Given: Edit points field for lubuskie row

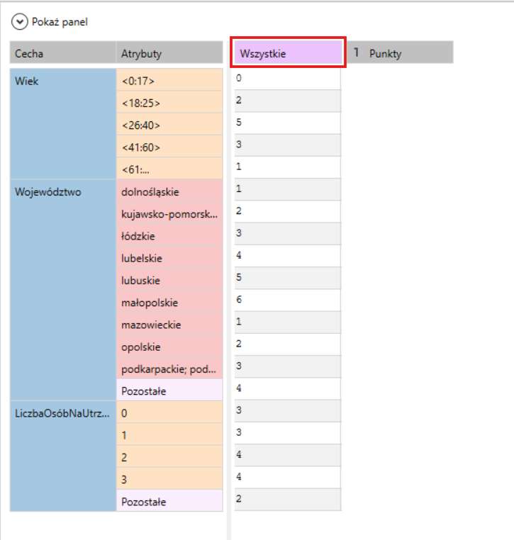Looking at the screenshot, I should point(288,278).
